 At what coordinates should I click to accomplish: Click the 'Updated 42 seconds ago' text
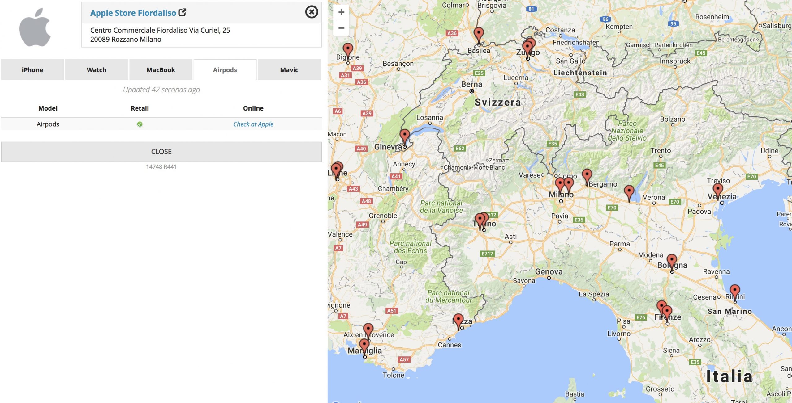point(161,90)
